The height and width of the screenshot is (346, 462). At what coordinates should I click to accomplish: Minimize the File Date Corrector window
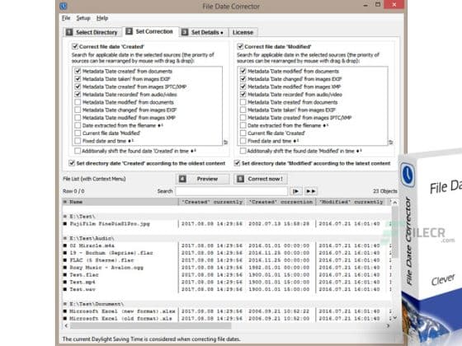click(365, 5)
